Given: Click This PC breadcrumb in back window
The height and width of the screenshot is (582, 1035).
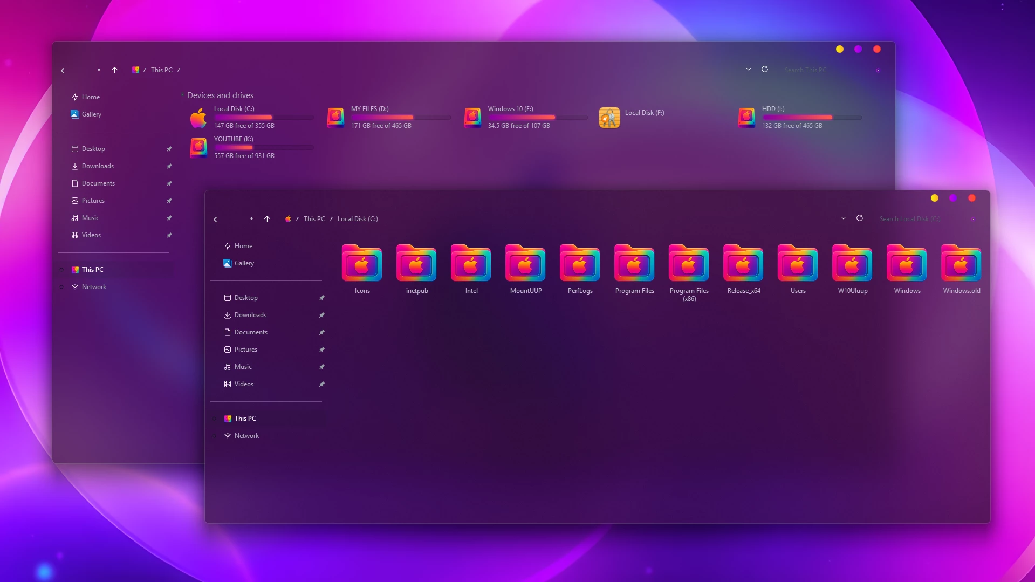Looking at the screenshot, I should coord(161,70).
